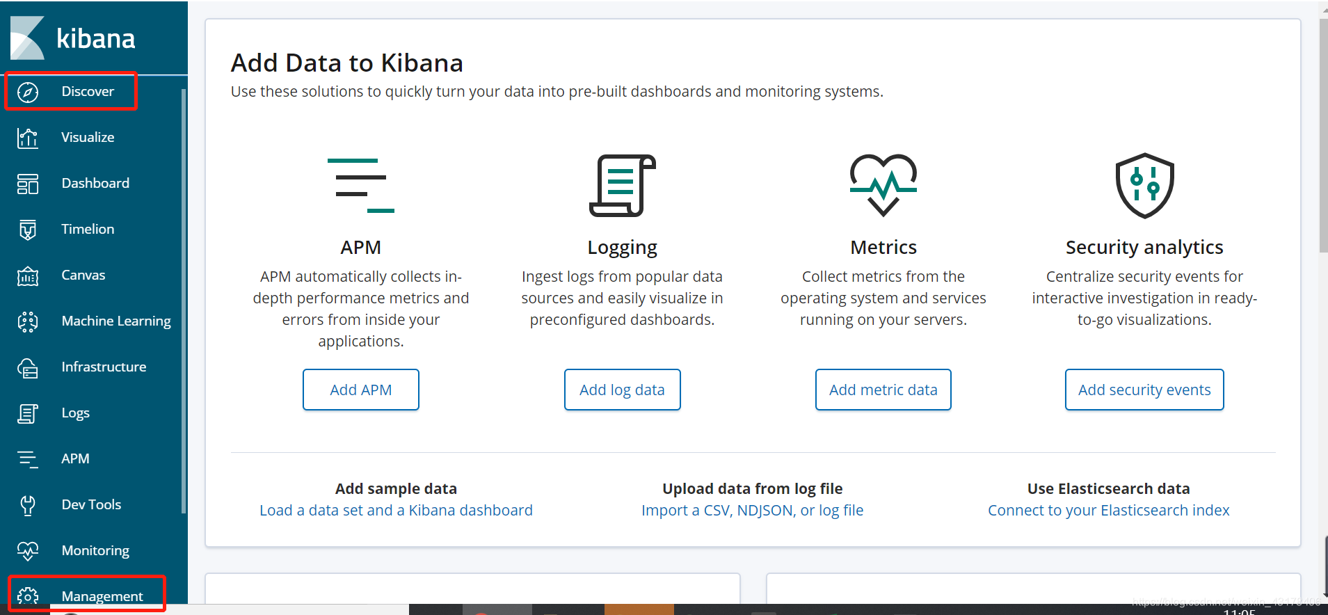The width and height of the screenshot is (1328, 615).
Task: Follow 'Connect to your Elasticsearch index' link
Action: 1109,510
